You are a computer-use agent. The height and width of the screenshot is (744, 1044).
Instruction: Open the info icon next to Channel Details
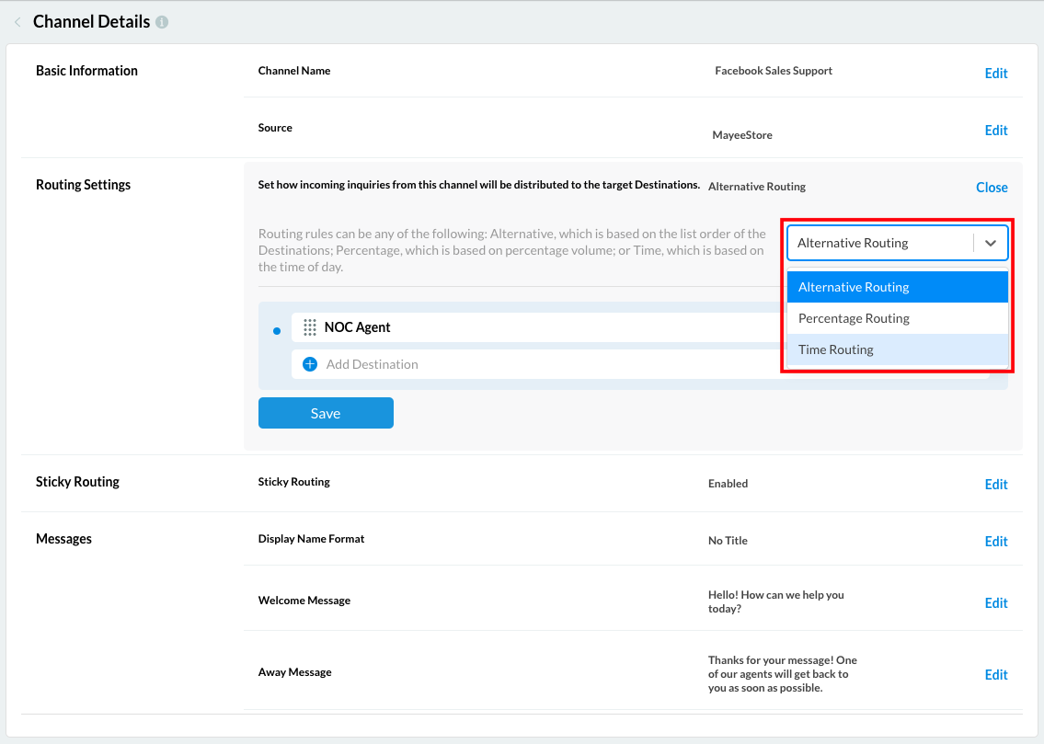coord(162,22)
